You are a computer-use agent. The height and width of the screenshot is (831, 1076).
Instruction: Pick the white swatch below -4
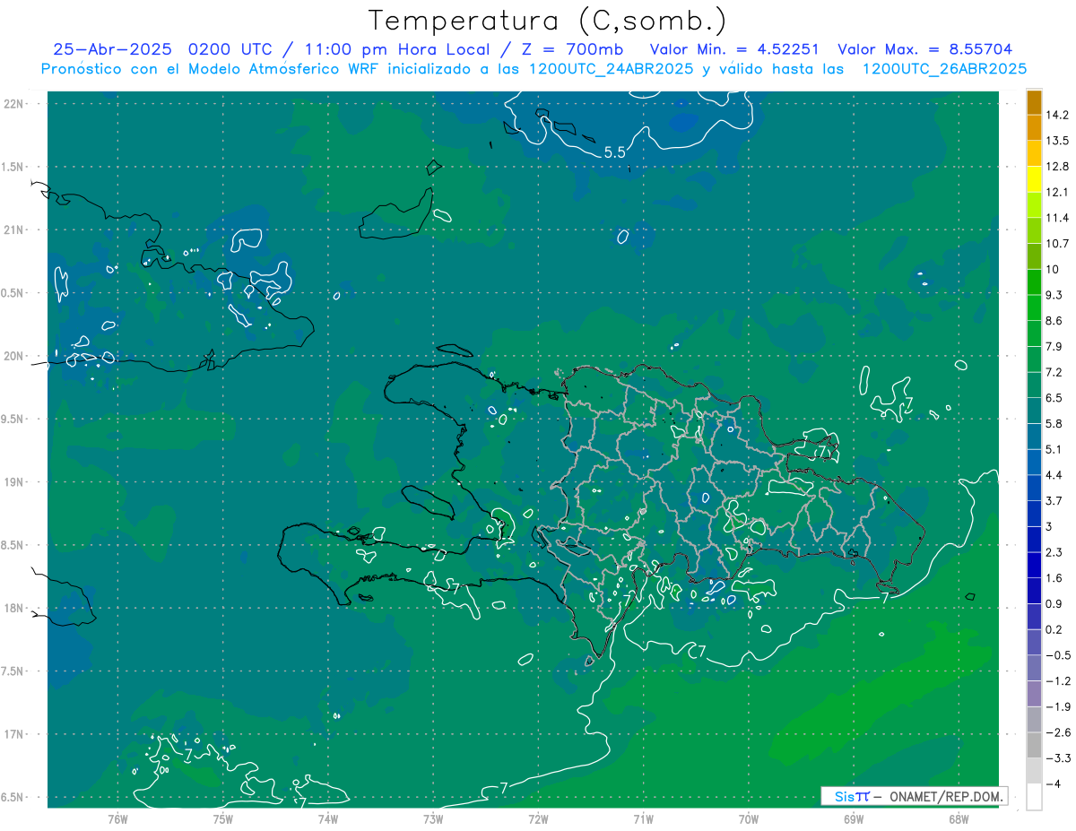point(1034,797)
